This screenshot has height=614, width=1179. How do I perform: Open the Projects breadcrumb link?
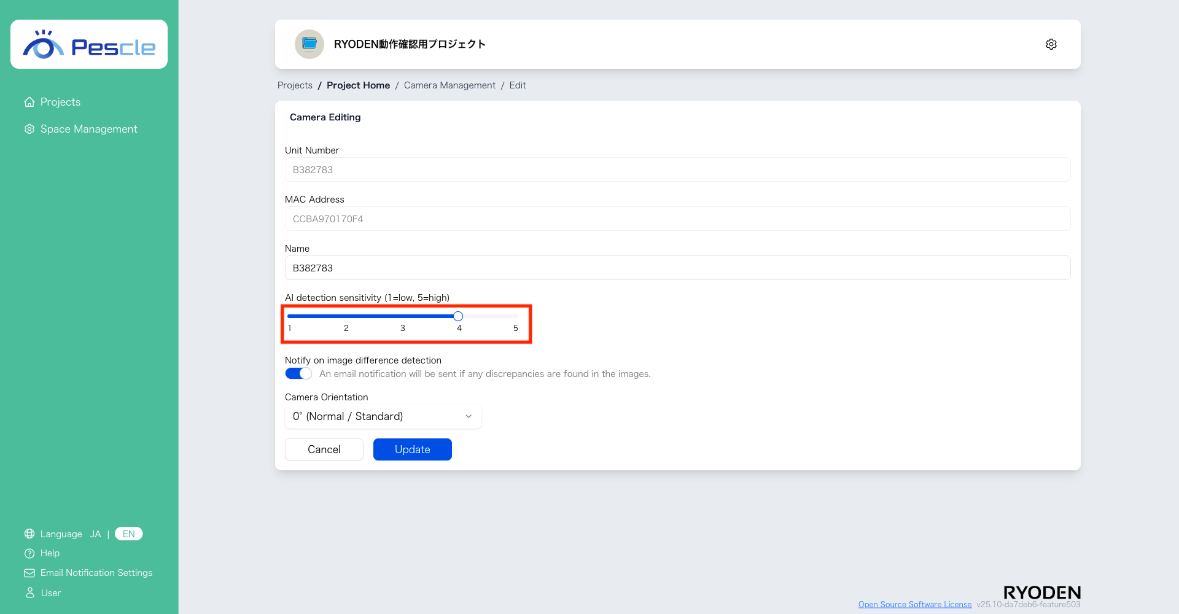(295, 85)
